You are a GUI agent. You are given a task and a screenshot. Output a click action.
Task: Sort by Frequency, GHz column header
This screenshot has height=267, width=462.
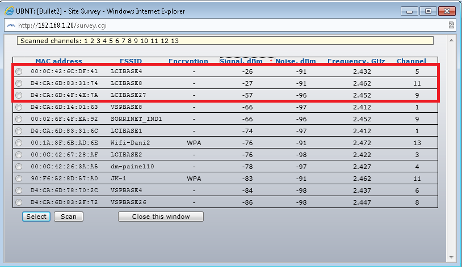tap(356, 61)
